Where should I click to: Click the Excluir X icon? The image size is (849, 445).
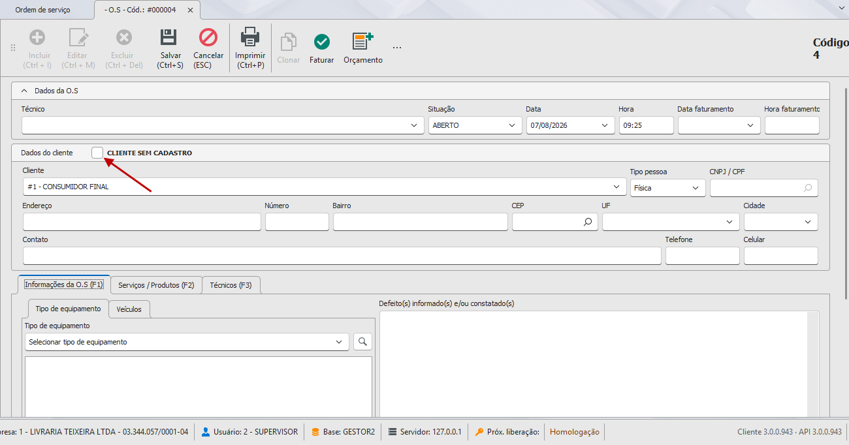(x=124, y=37)
